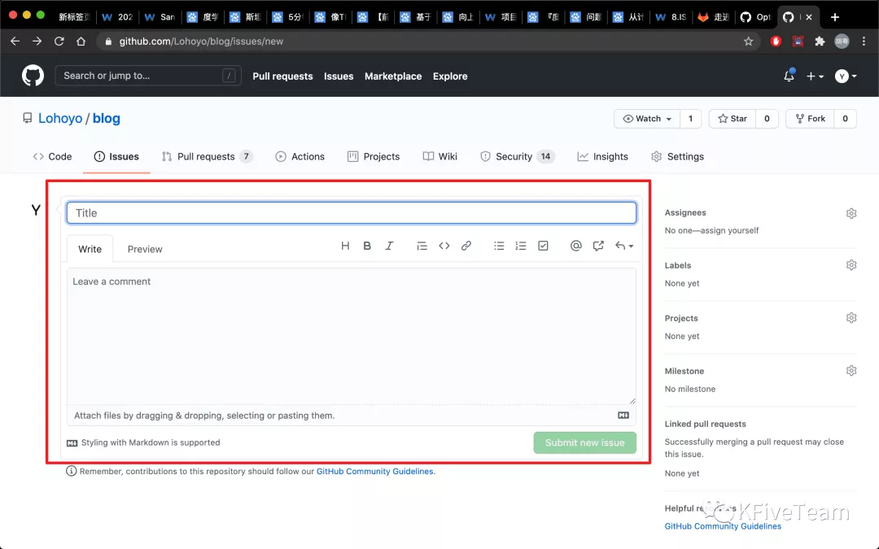Click the browser back arrow
The height and width of the screenshot is (549, 879).
pyautogui.click(x=15, y=41)
